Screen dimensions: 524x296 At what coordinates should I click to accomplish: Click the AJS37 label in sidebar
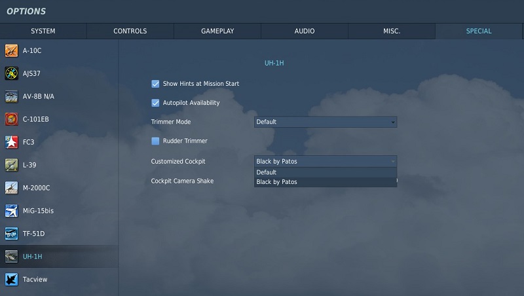[x=31, y=74]
